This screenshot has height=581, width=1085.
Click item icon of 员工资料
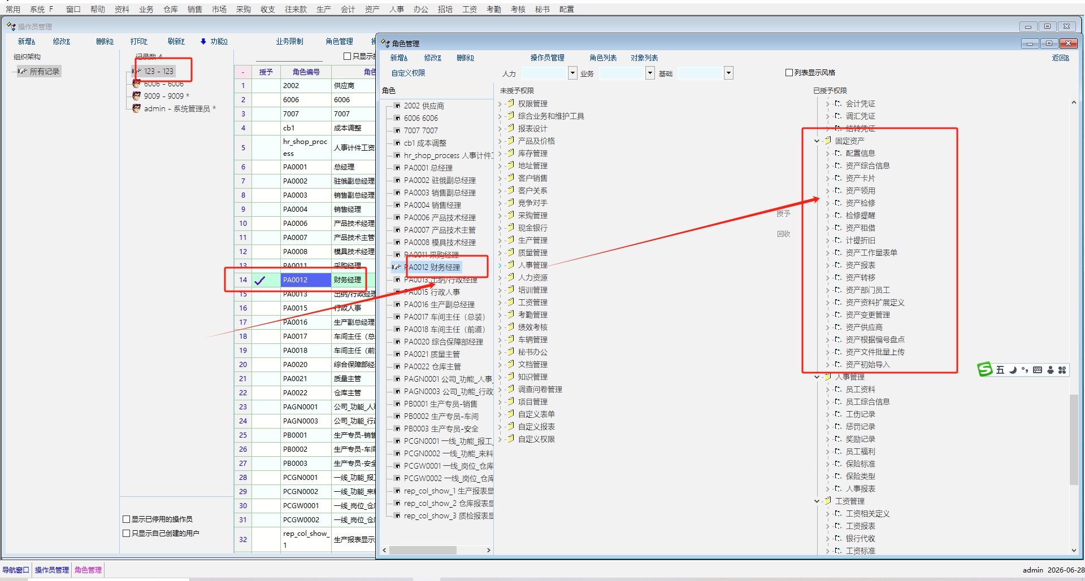click(x=838, y=389)
